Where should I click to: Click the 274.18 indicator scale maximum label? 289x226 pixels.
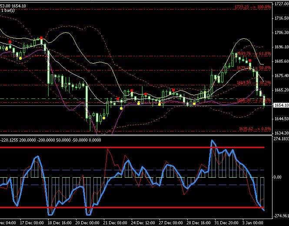tap(280, 139)
